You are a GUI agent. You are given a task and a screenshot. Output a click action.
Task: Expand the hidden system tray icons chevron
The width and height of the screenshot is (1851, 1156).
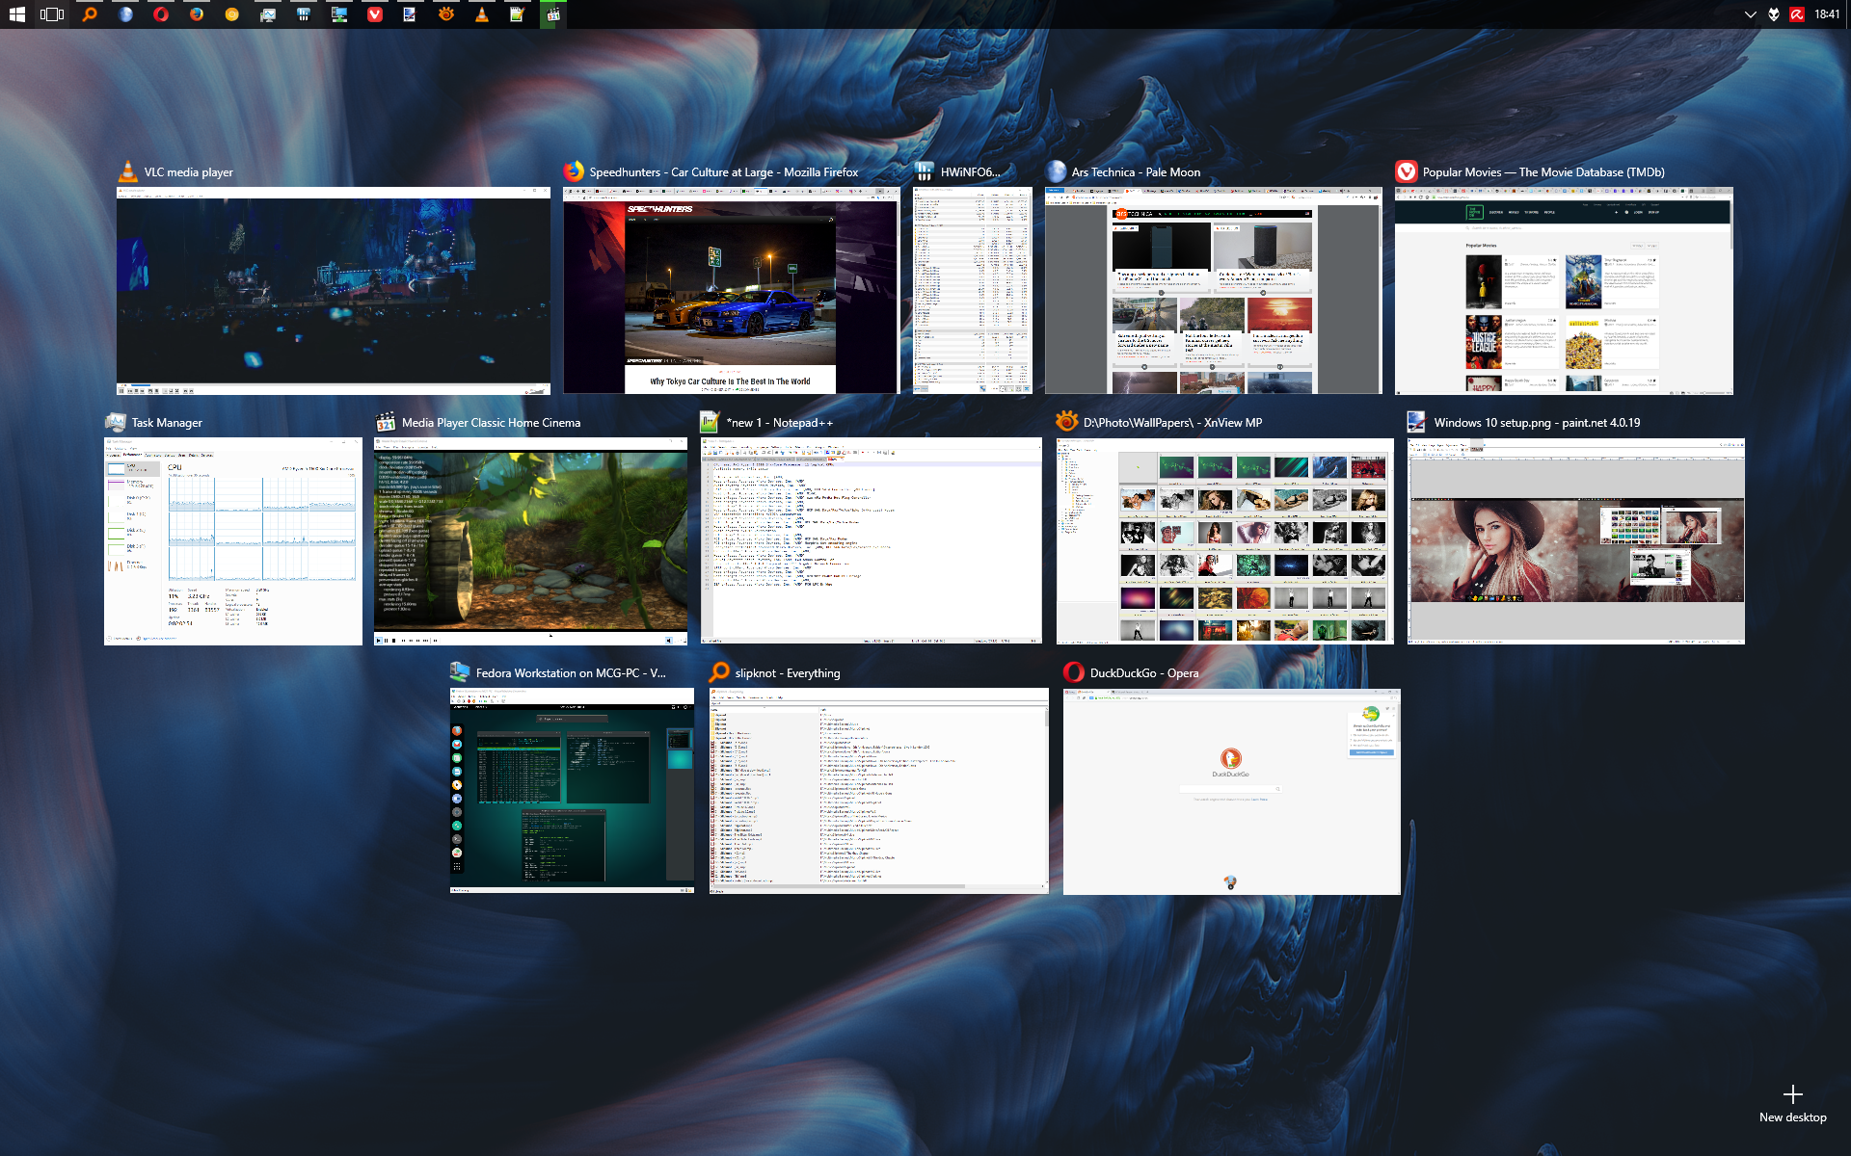(x=1750, y=14)
